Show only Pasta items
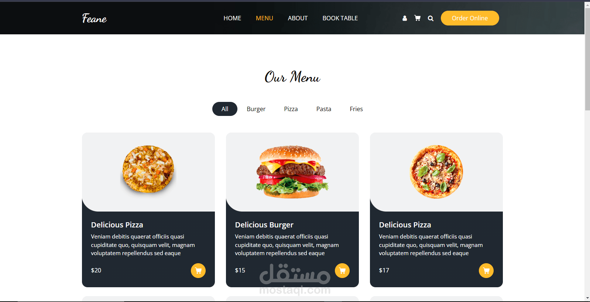Viewport: 590px width, 302px height. click(324, 109)
